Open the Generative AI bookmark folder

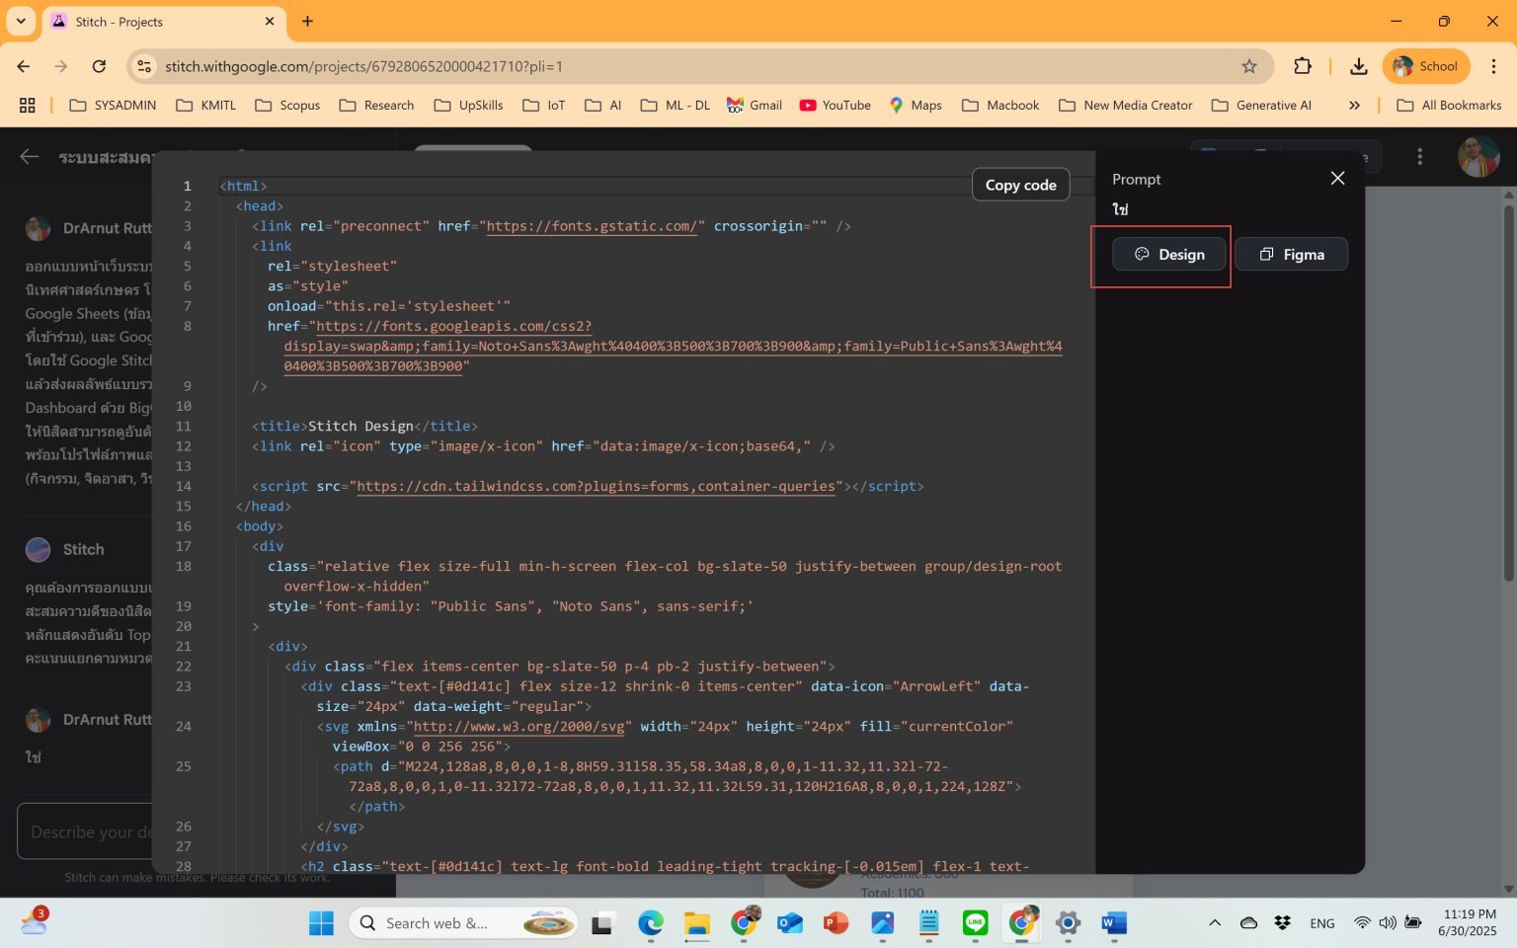(1261, 106)
